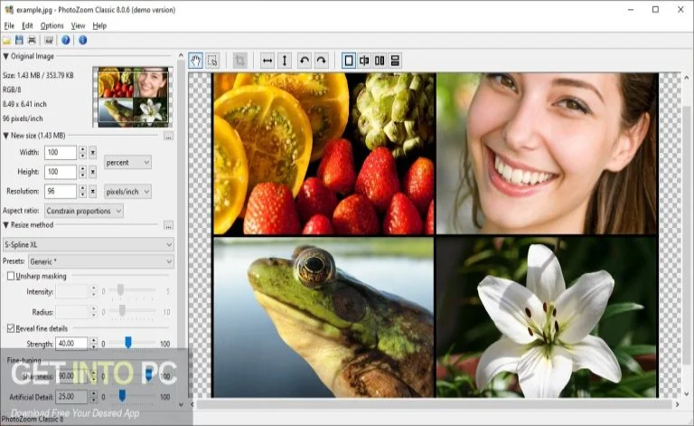Flip image horizontally icon
The image size is (694, 426).
[267, 61]
